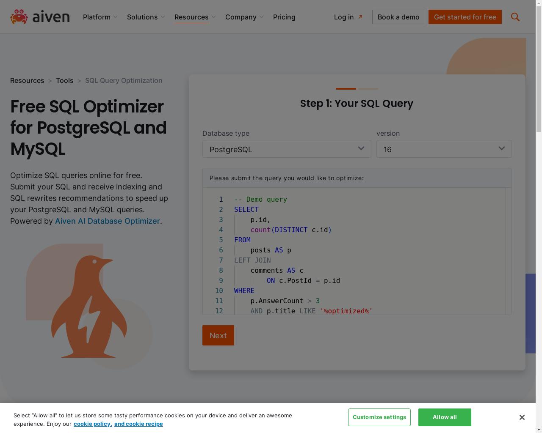The width and height of the screenshot is (542, 433).
Task: Expand the Company menu
Action: pyautogui.click(x=245, y=17)
